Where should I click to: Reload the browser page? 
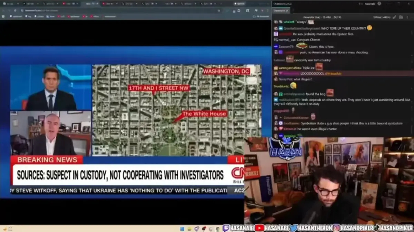tap(15, 11)
